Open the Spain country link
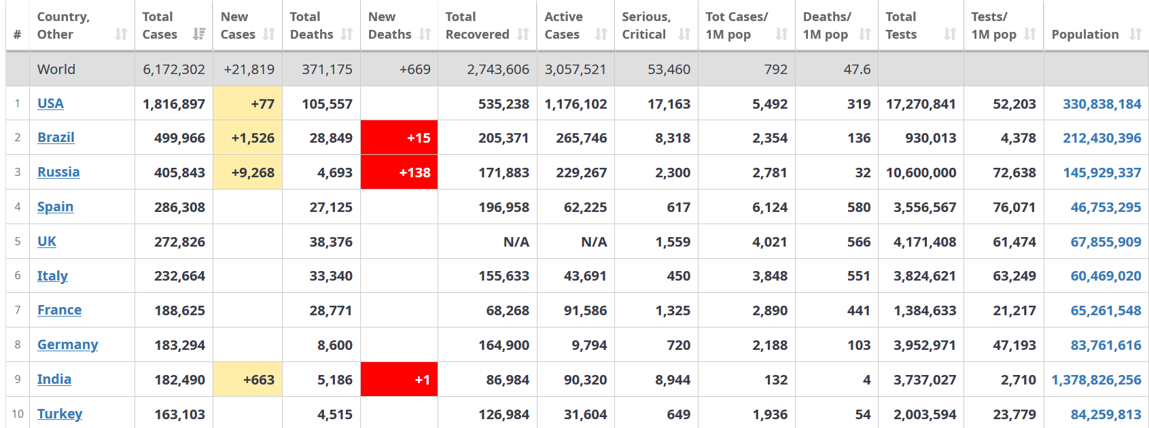The height and width of the screenshot is (428, 1149). pos(55,207)
